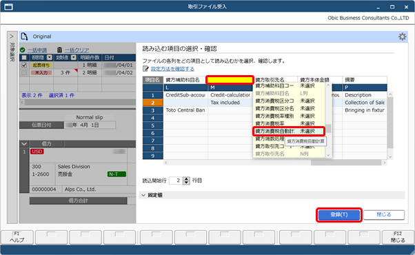This screenshot has height=255, width=415.
Task: Click the 'Bringing in fixtur' description cell
Action: point(365,110)
